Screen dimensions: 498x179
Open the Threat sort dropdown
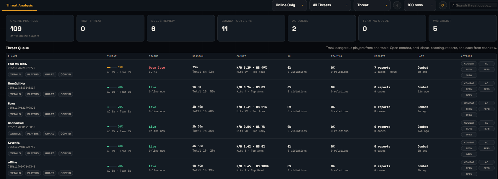click(372, 5)
